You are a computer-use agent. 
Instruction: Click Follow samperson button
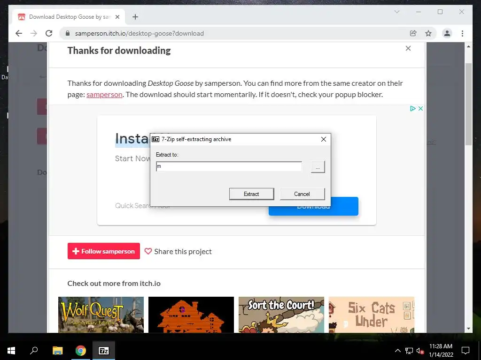[104, 251]
